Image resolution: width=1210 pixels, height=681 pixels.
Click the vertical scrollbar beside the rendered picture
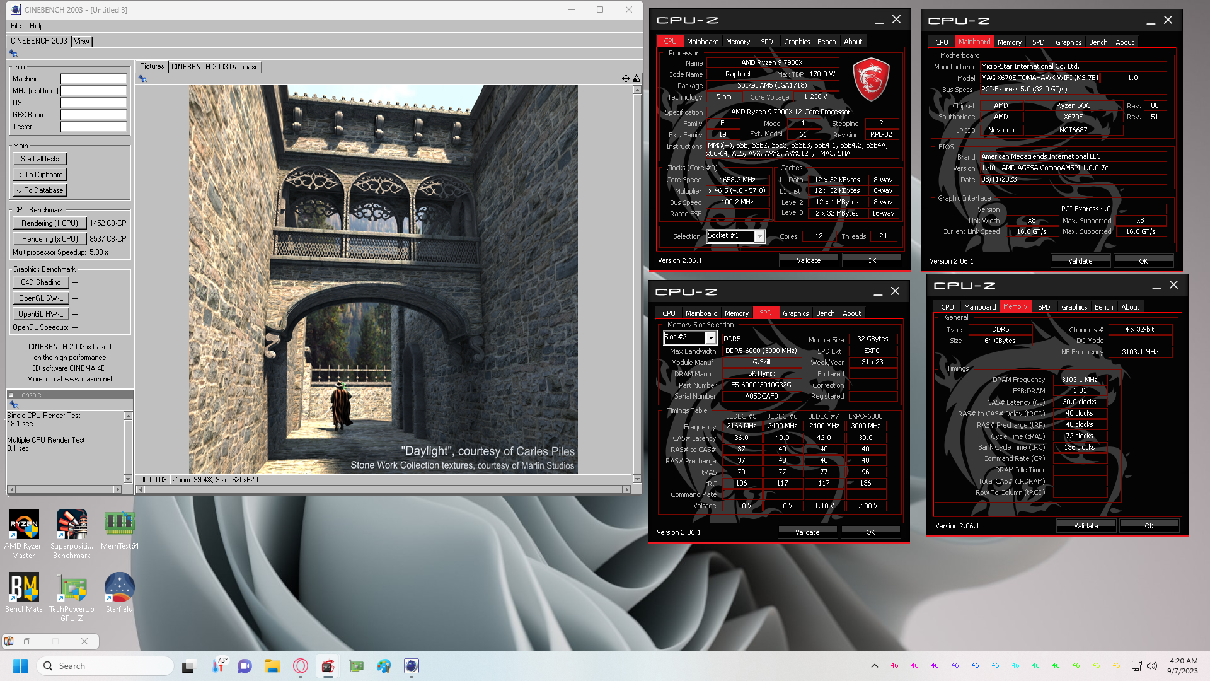pos(637,284)
